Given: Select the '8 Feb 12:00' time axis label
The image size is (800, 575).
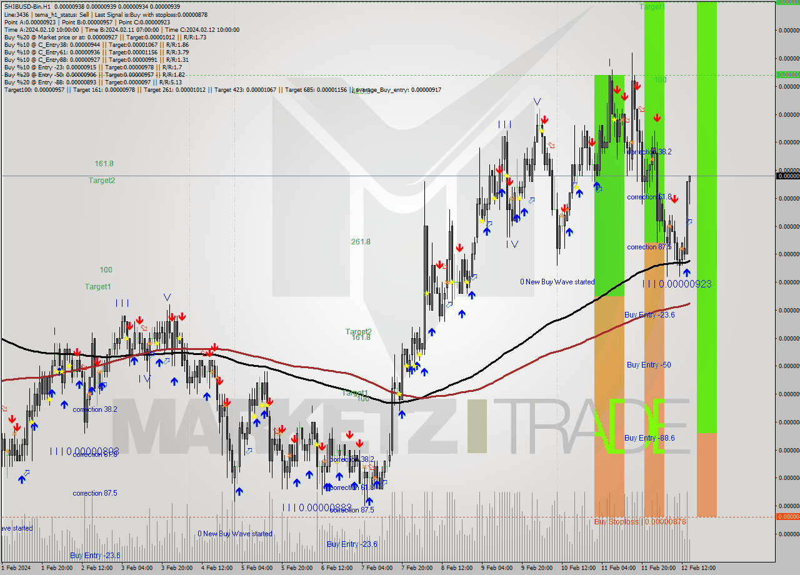Looking at the screenshot, I should coord(457,567).
